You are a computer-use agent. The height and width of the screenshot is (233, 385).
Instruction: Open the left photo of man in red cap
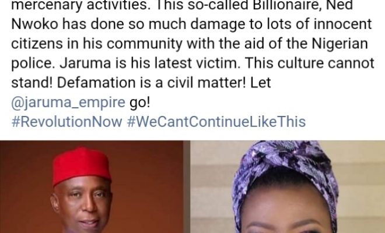coord(92,186)
